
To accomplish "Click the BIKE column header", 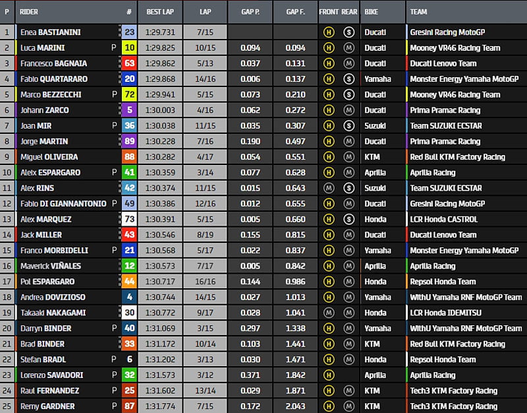I will tap(371, 12).
